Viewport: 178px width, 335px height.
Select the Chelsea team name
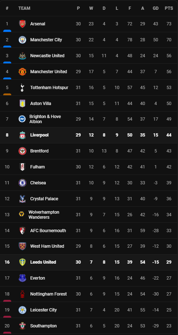(x=38, y=183)
